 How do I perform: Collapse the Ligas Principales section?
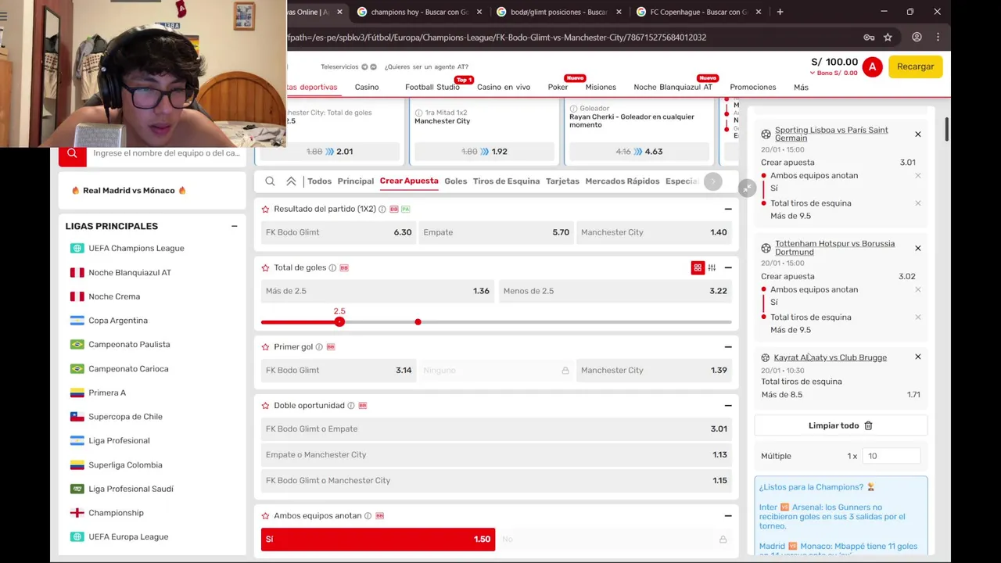234,226
